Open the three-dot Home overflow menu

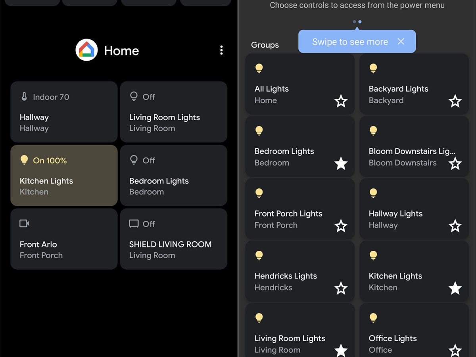pyautogui.click(x=221, y=50)
